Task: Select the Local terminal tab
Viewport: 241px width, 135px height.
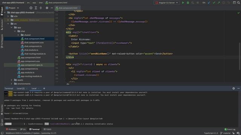Action: point(34,88)
